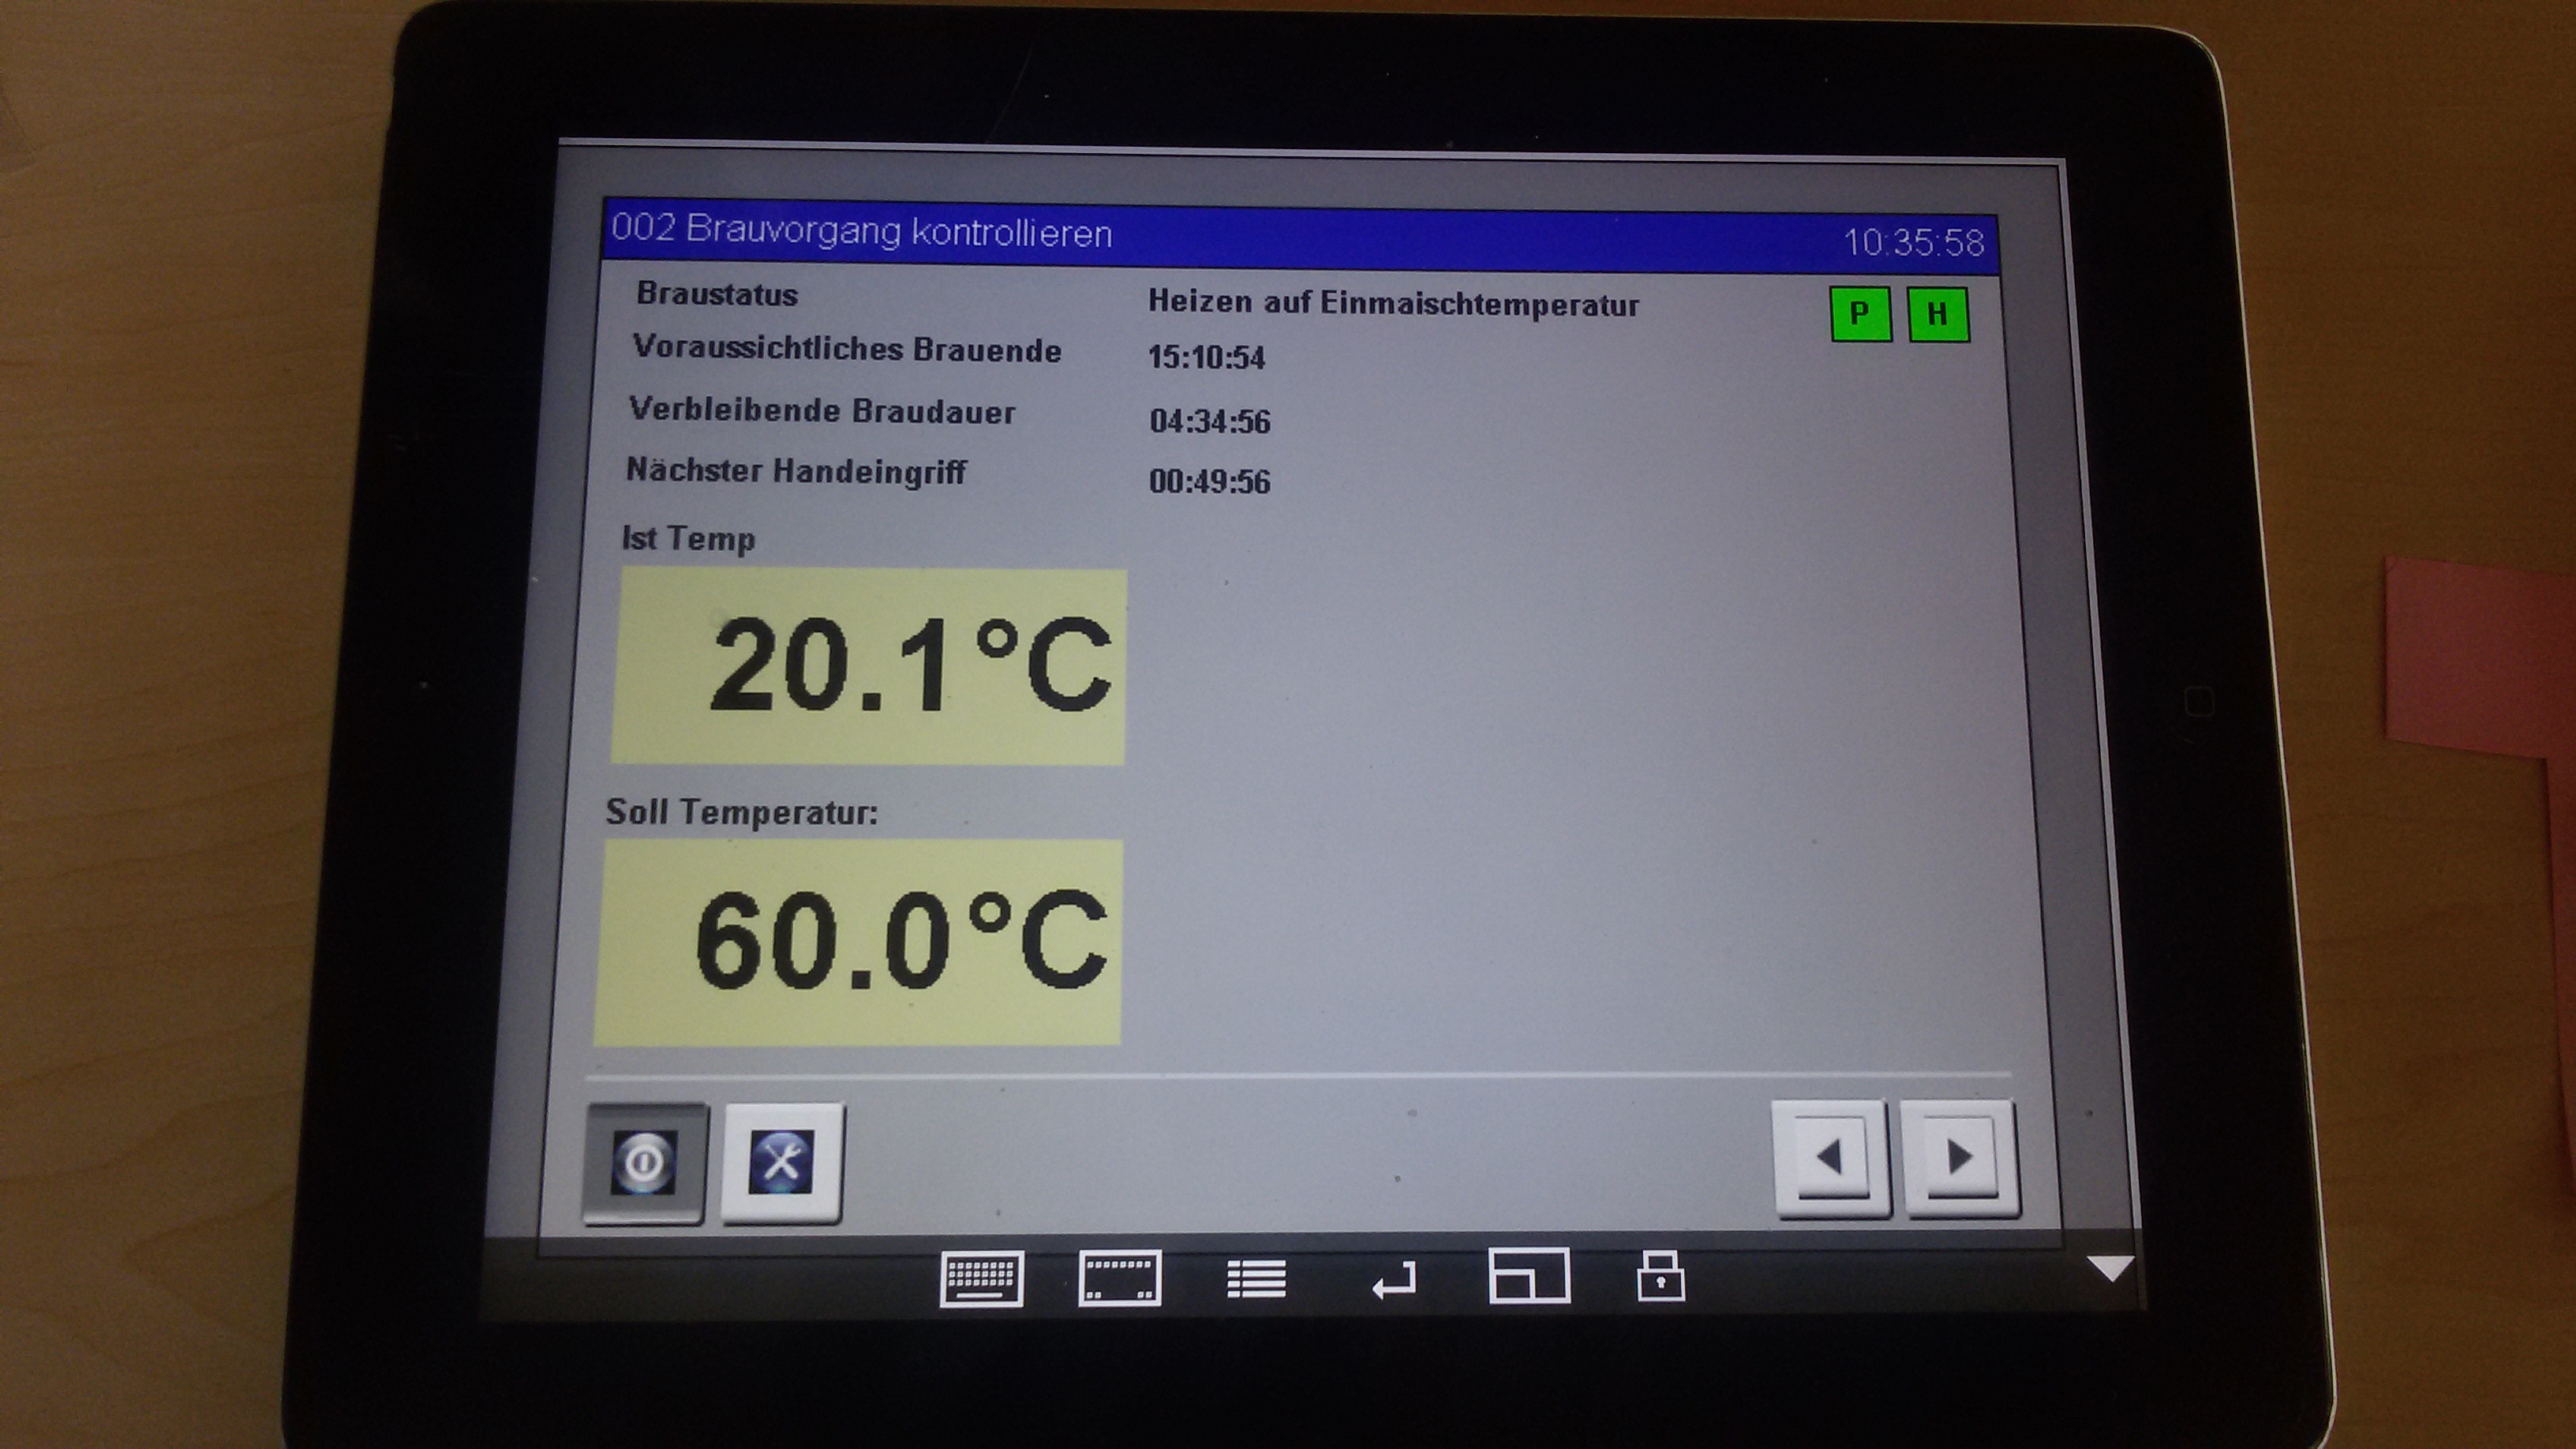This screenshot has width=2576, height=1449.
Task: Show the on-screen keyboard icon
Action: [981, 1278]
